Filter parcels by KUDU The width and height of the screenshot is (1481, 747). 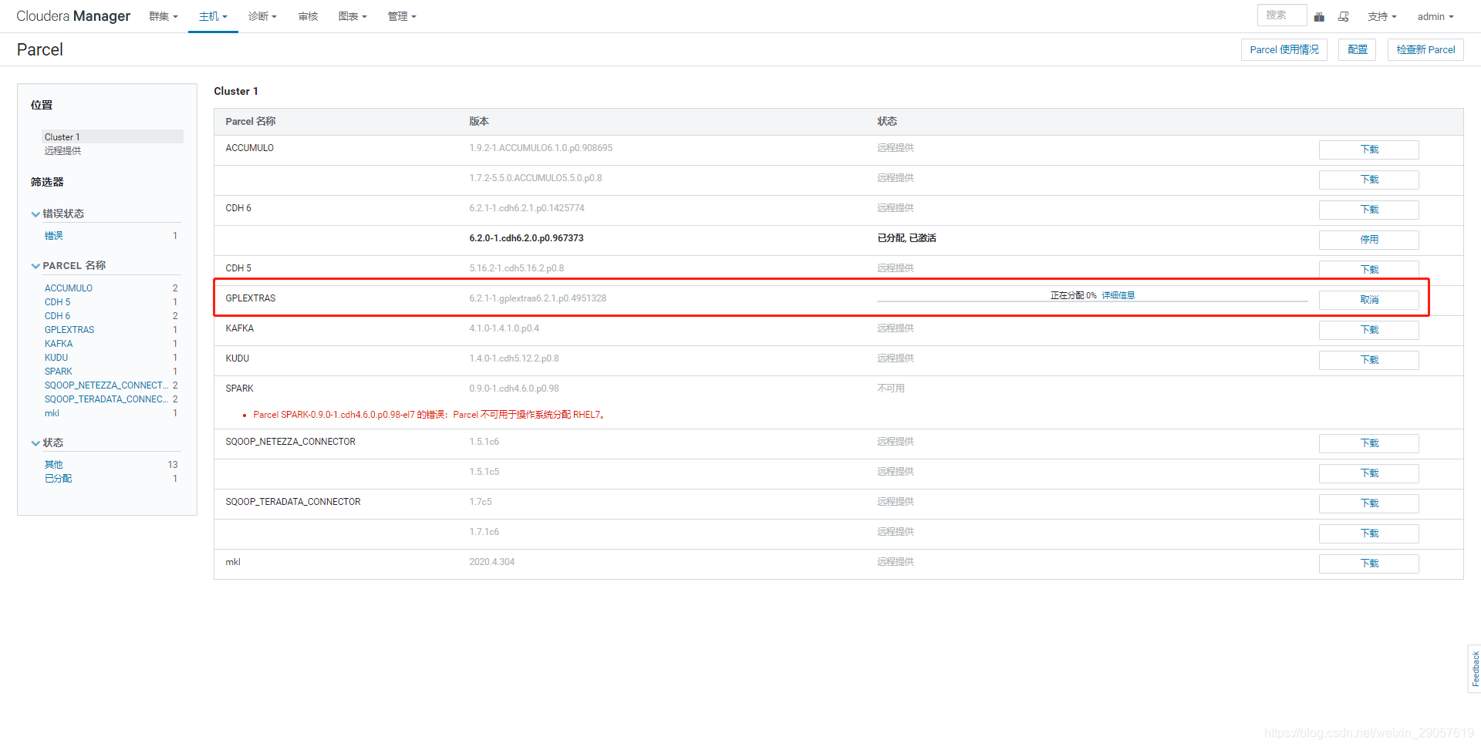[56, 358]
